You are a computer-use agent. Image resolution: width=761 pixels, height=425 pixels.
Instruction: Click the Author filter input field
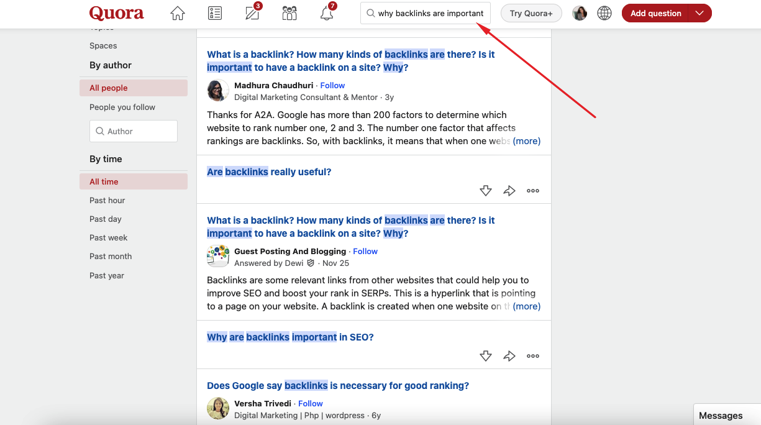tap(134, 131)
